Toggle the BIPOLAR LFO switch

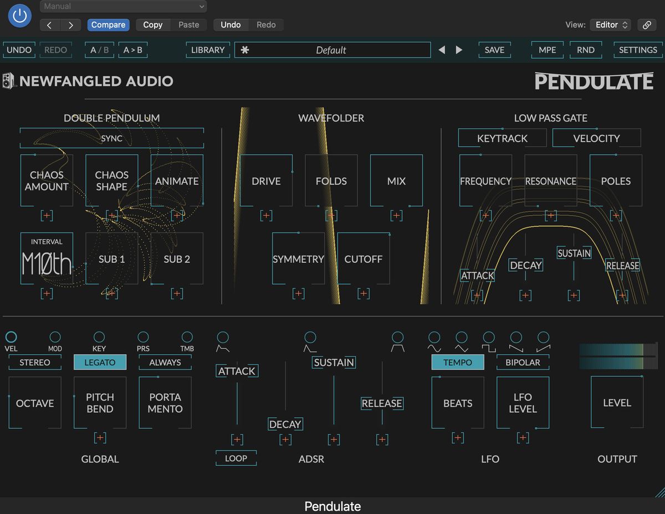click(523, 362)
